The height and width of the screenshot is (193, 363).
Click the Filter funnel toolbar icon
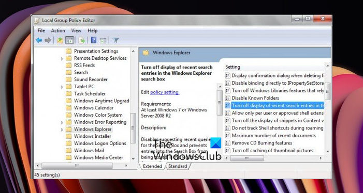pos(115,41)
